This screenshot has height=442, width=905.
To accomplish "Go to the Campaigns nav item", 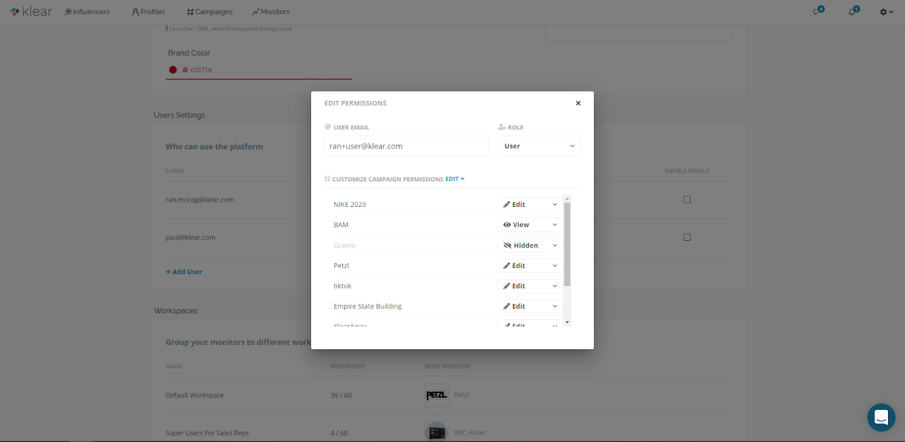I will coord(209,12).
